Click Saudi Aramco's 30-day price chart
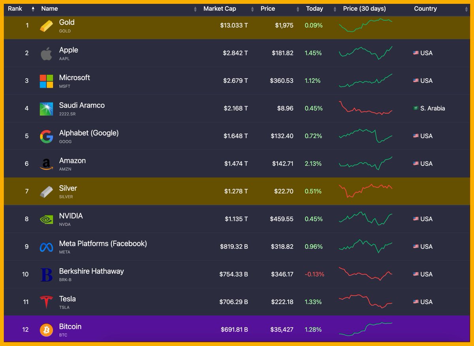474x346 pixels. pos(366,108)
